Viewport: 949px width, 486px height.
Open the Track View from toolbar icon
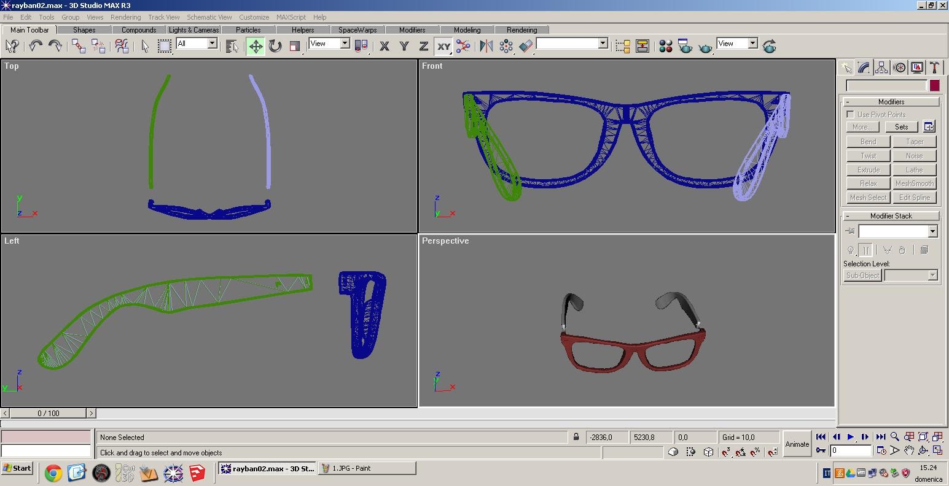coord(623,46)
